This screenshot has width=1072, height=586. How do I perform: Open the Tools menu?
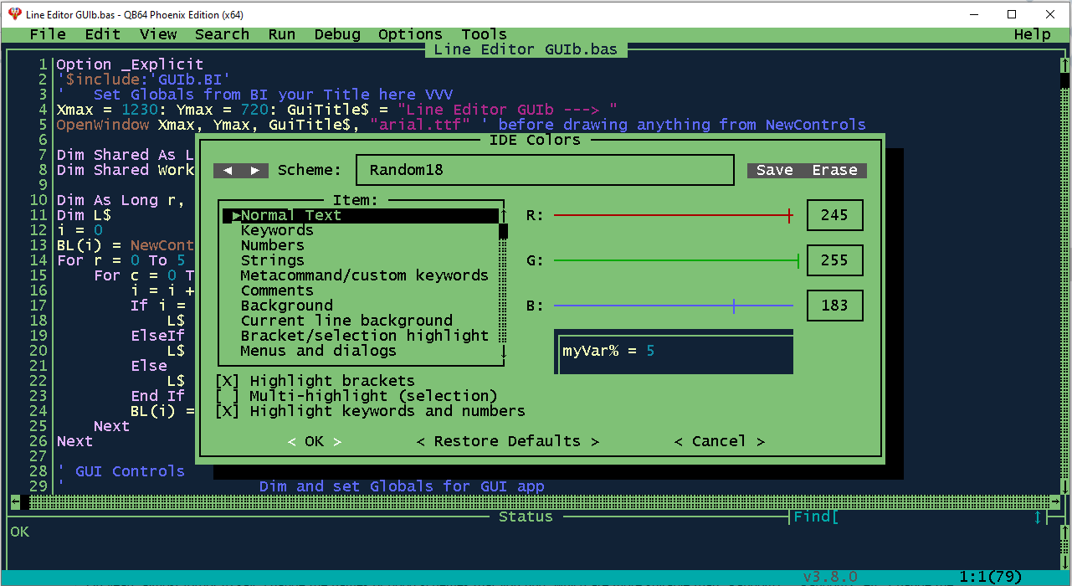coord(485,34)
